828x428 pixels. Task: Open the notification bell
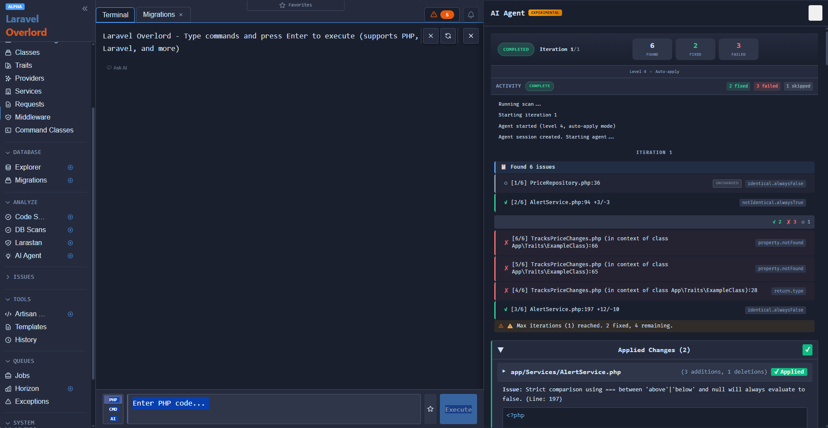pyautogui.click(x=471, y=14)
